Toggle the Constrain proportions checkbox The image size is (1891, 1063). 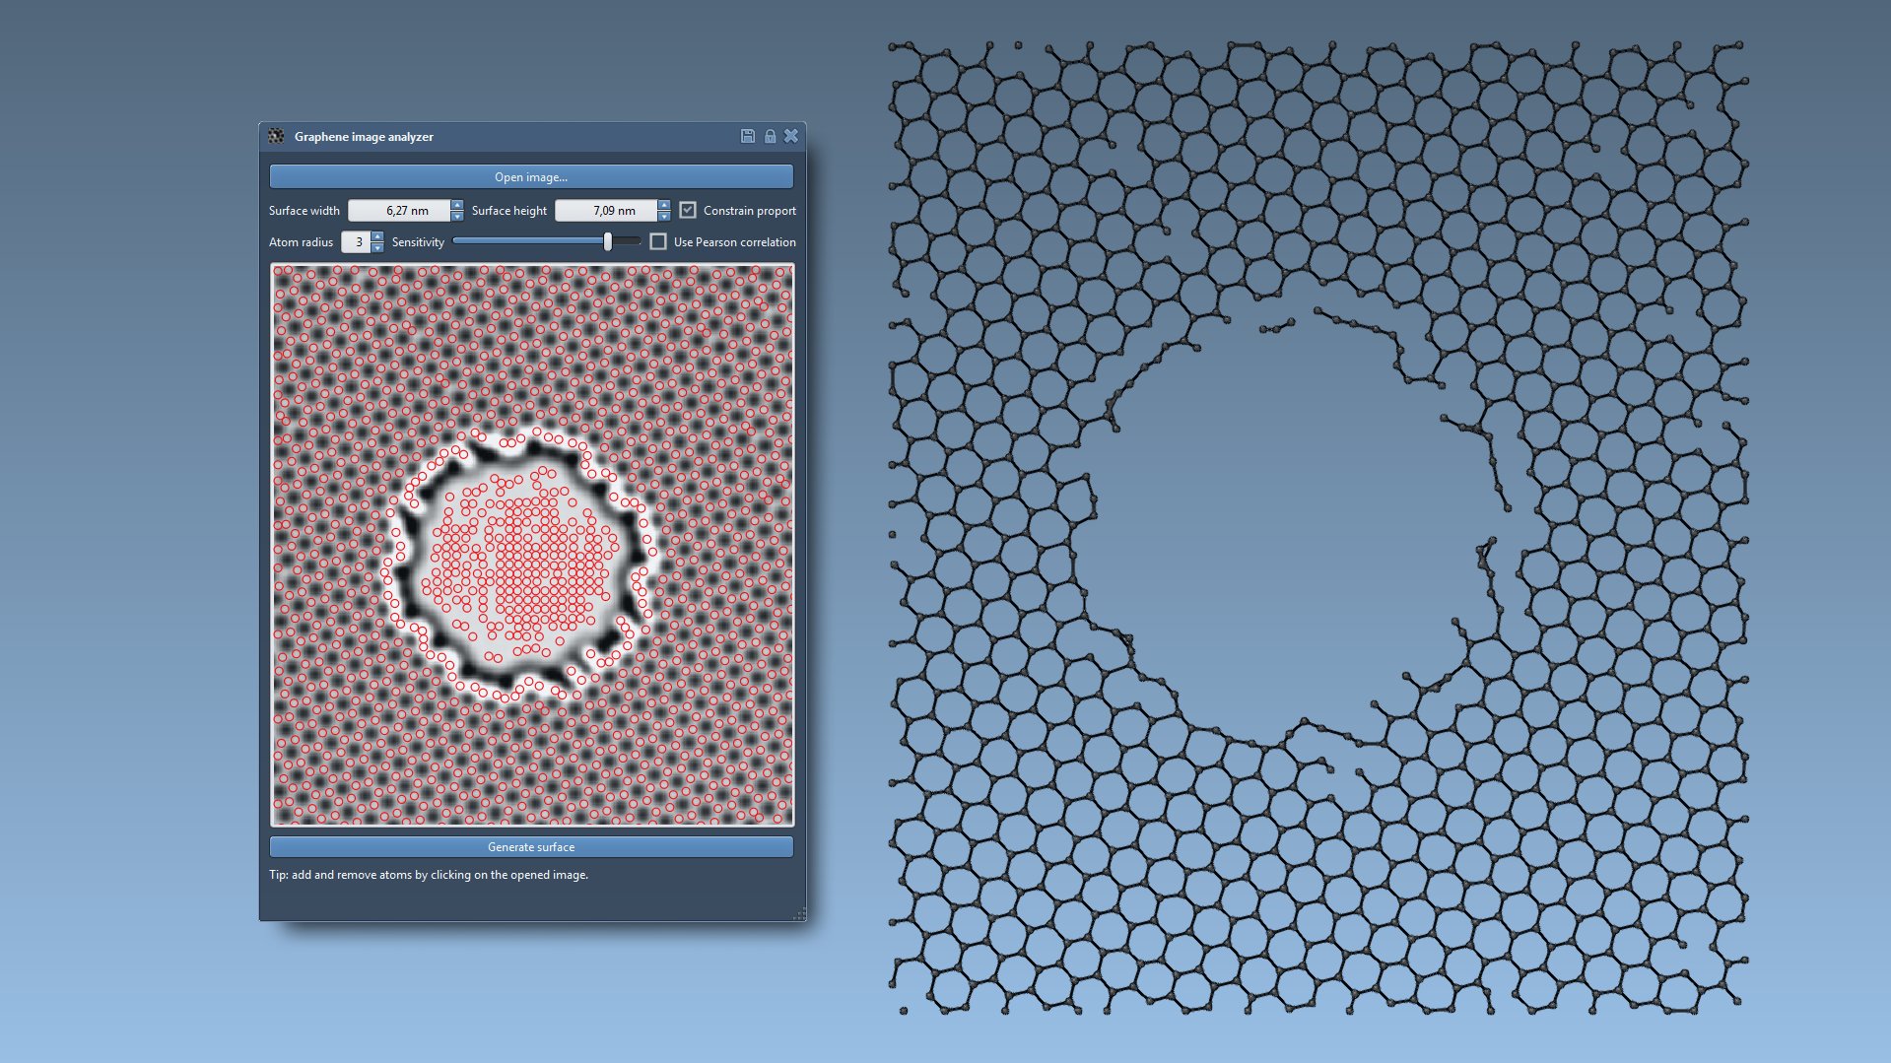click(x=688, y=210)
